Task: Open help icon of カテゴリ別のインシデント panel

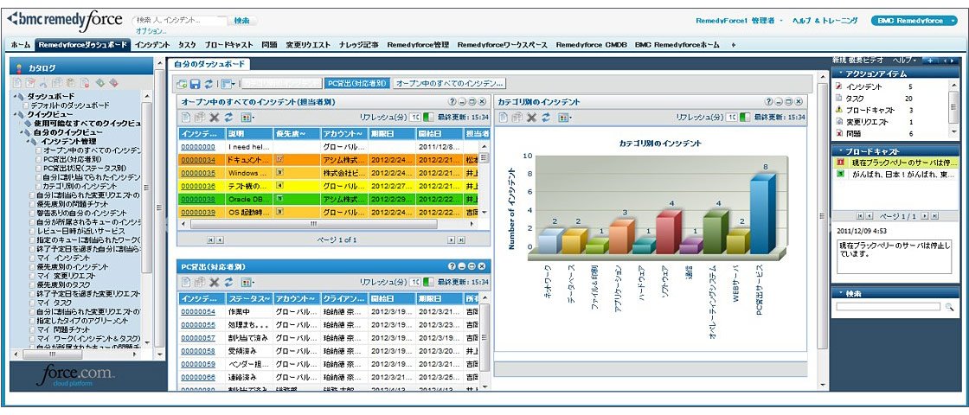Action: tap(769, 101)
